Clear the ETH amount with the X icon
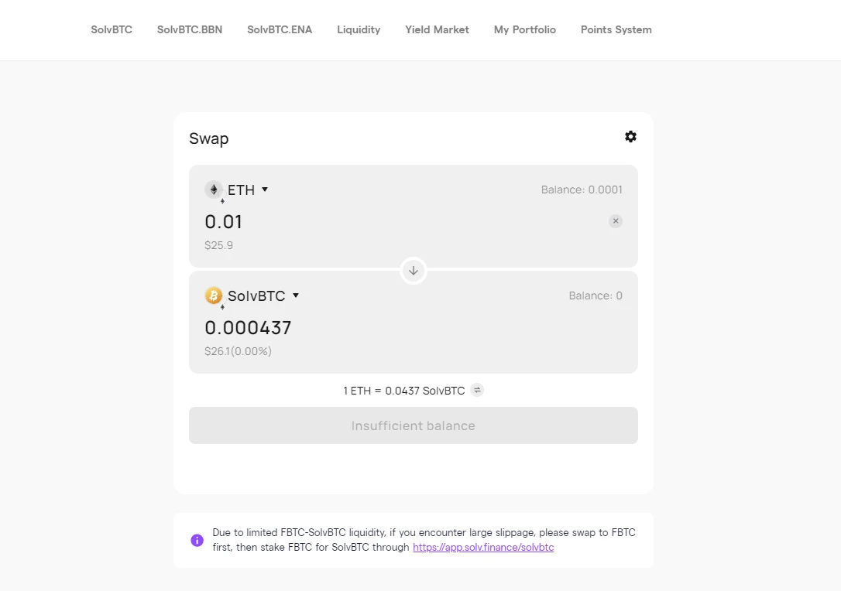 (x=616, y=221)
